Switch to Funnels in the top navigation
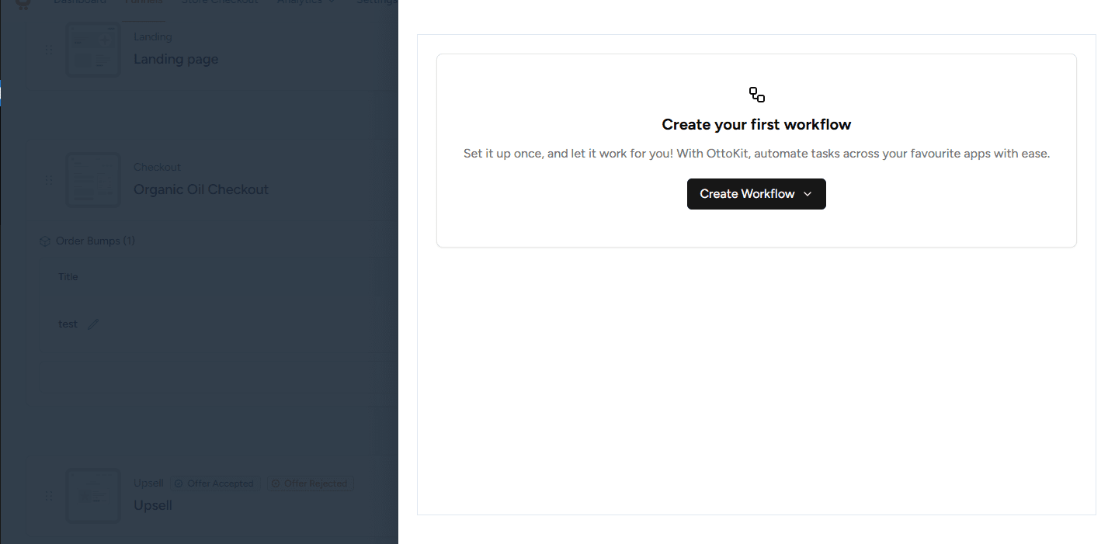This screenshot has width=1115, height=544. (x=144, y=2)
